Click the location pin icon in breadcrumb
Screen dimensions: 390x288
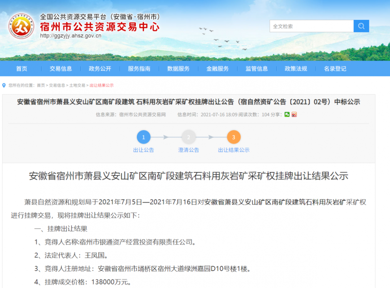[4, 85]
